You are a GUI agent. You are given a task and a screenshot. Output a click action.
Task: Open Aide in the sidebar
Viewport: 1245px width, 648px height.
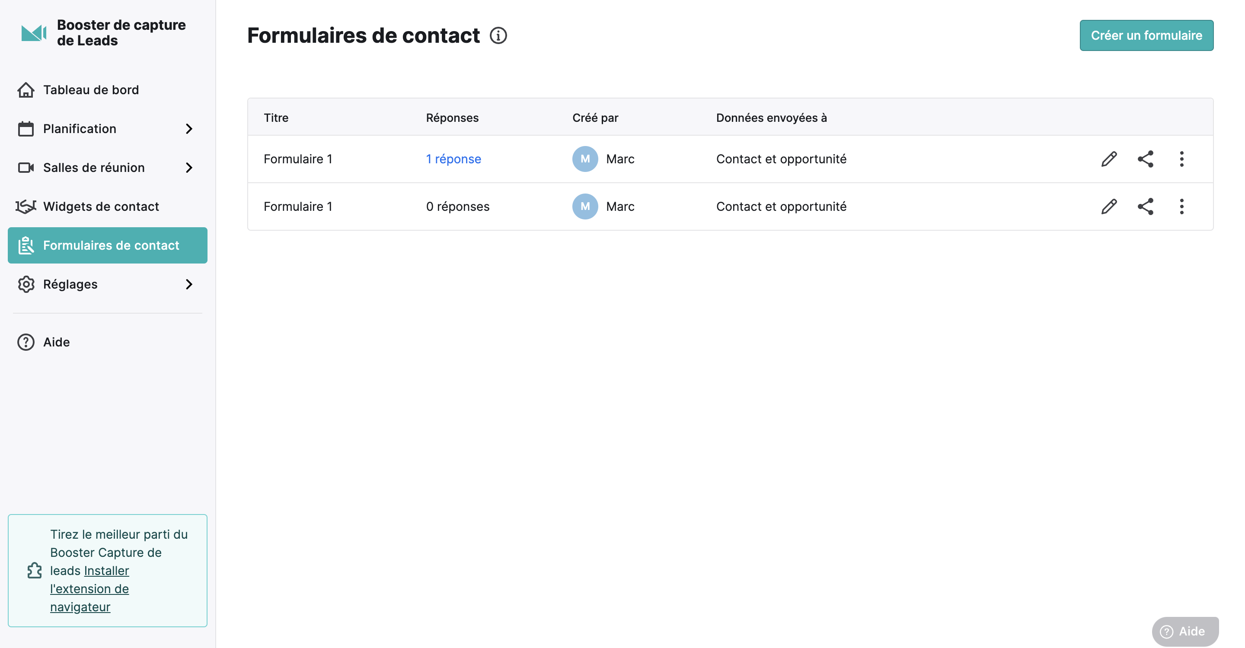click(107, 342)
